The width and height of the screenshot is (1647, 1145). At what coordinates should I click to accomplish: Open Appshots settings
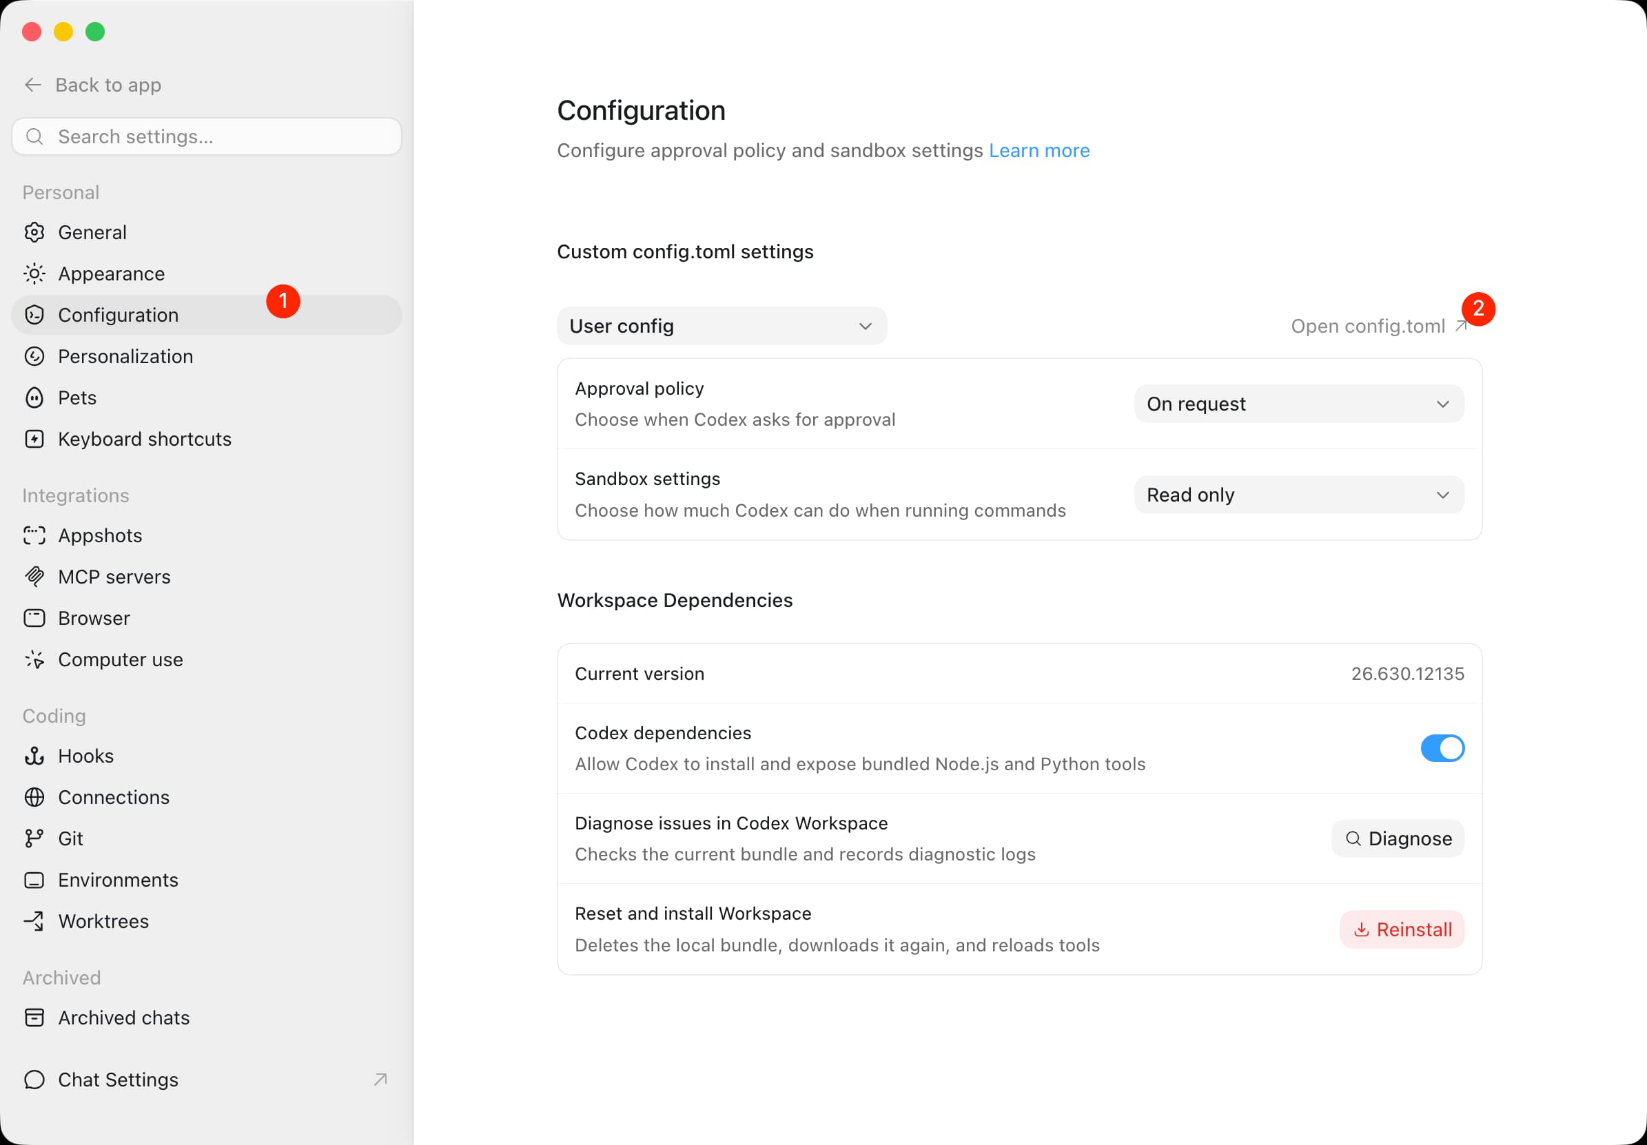[207, 535]
